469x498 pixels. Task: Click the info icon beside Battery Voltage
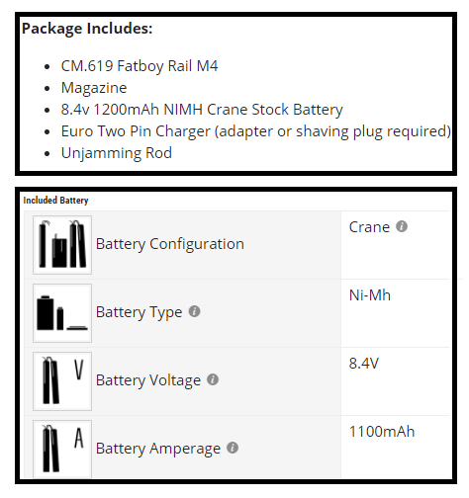[x=213, y=379]
